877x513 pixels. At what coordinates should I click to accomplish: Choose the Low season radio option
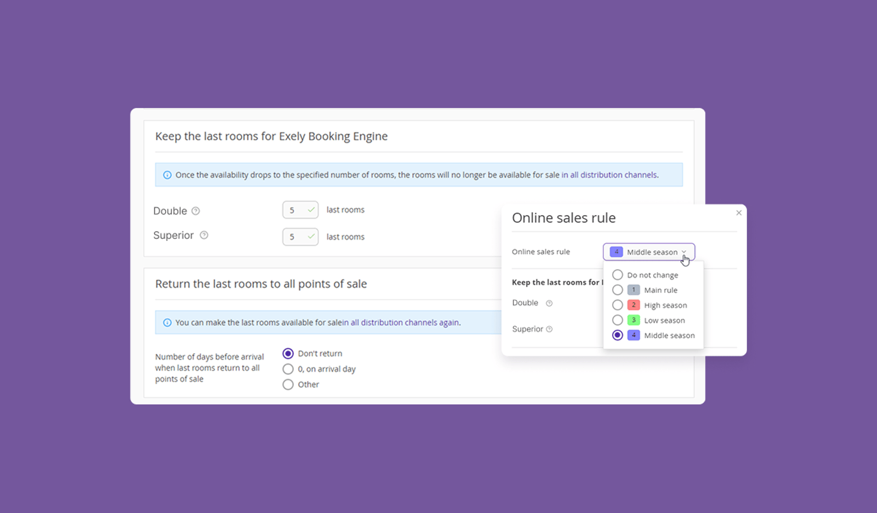click(617, 320)
